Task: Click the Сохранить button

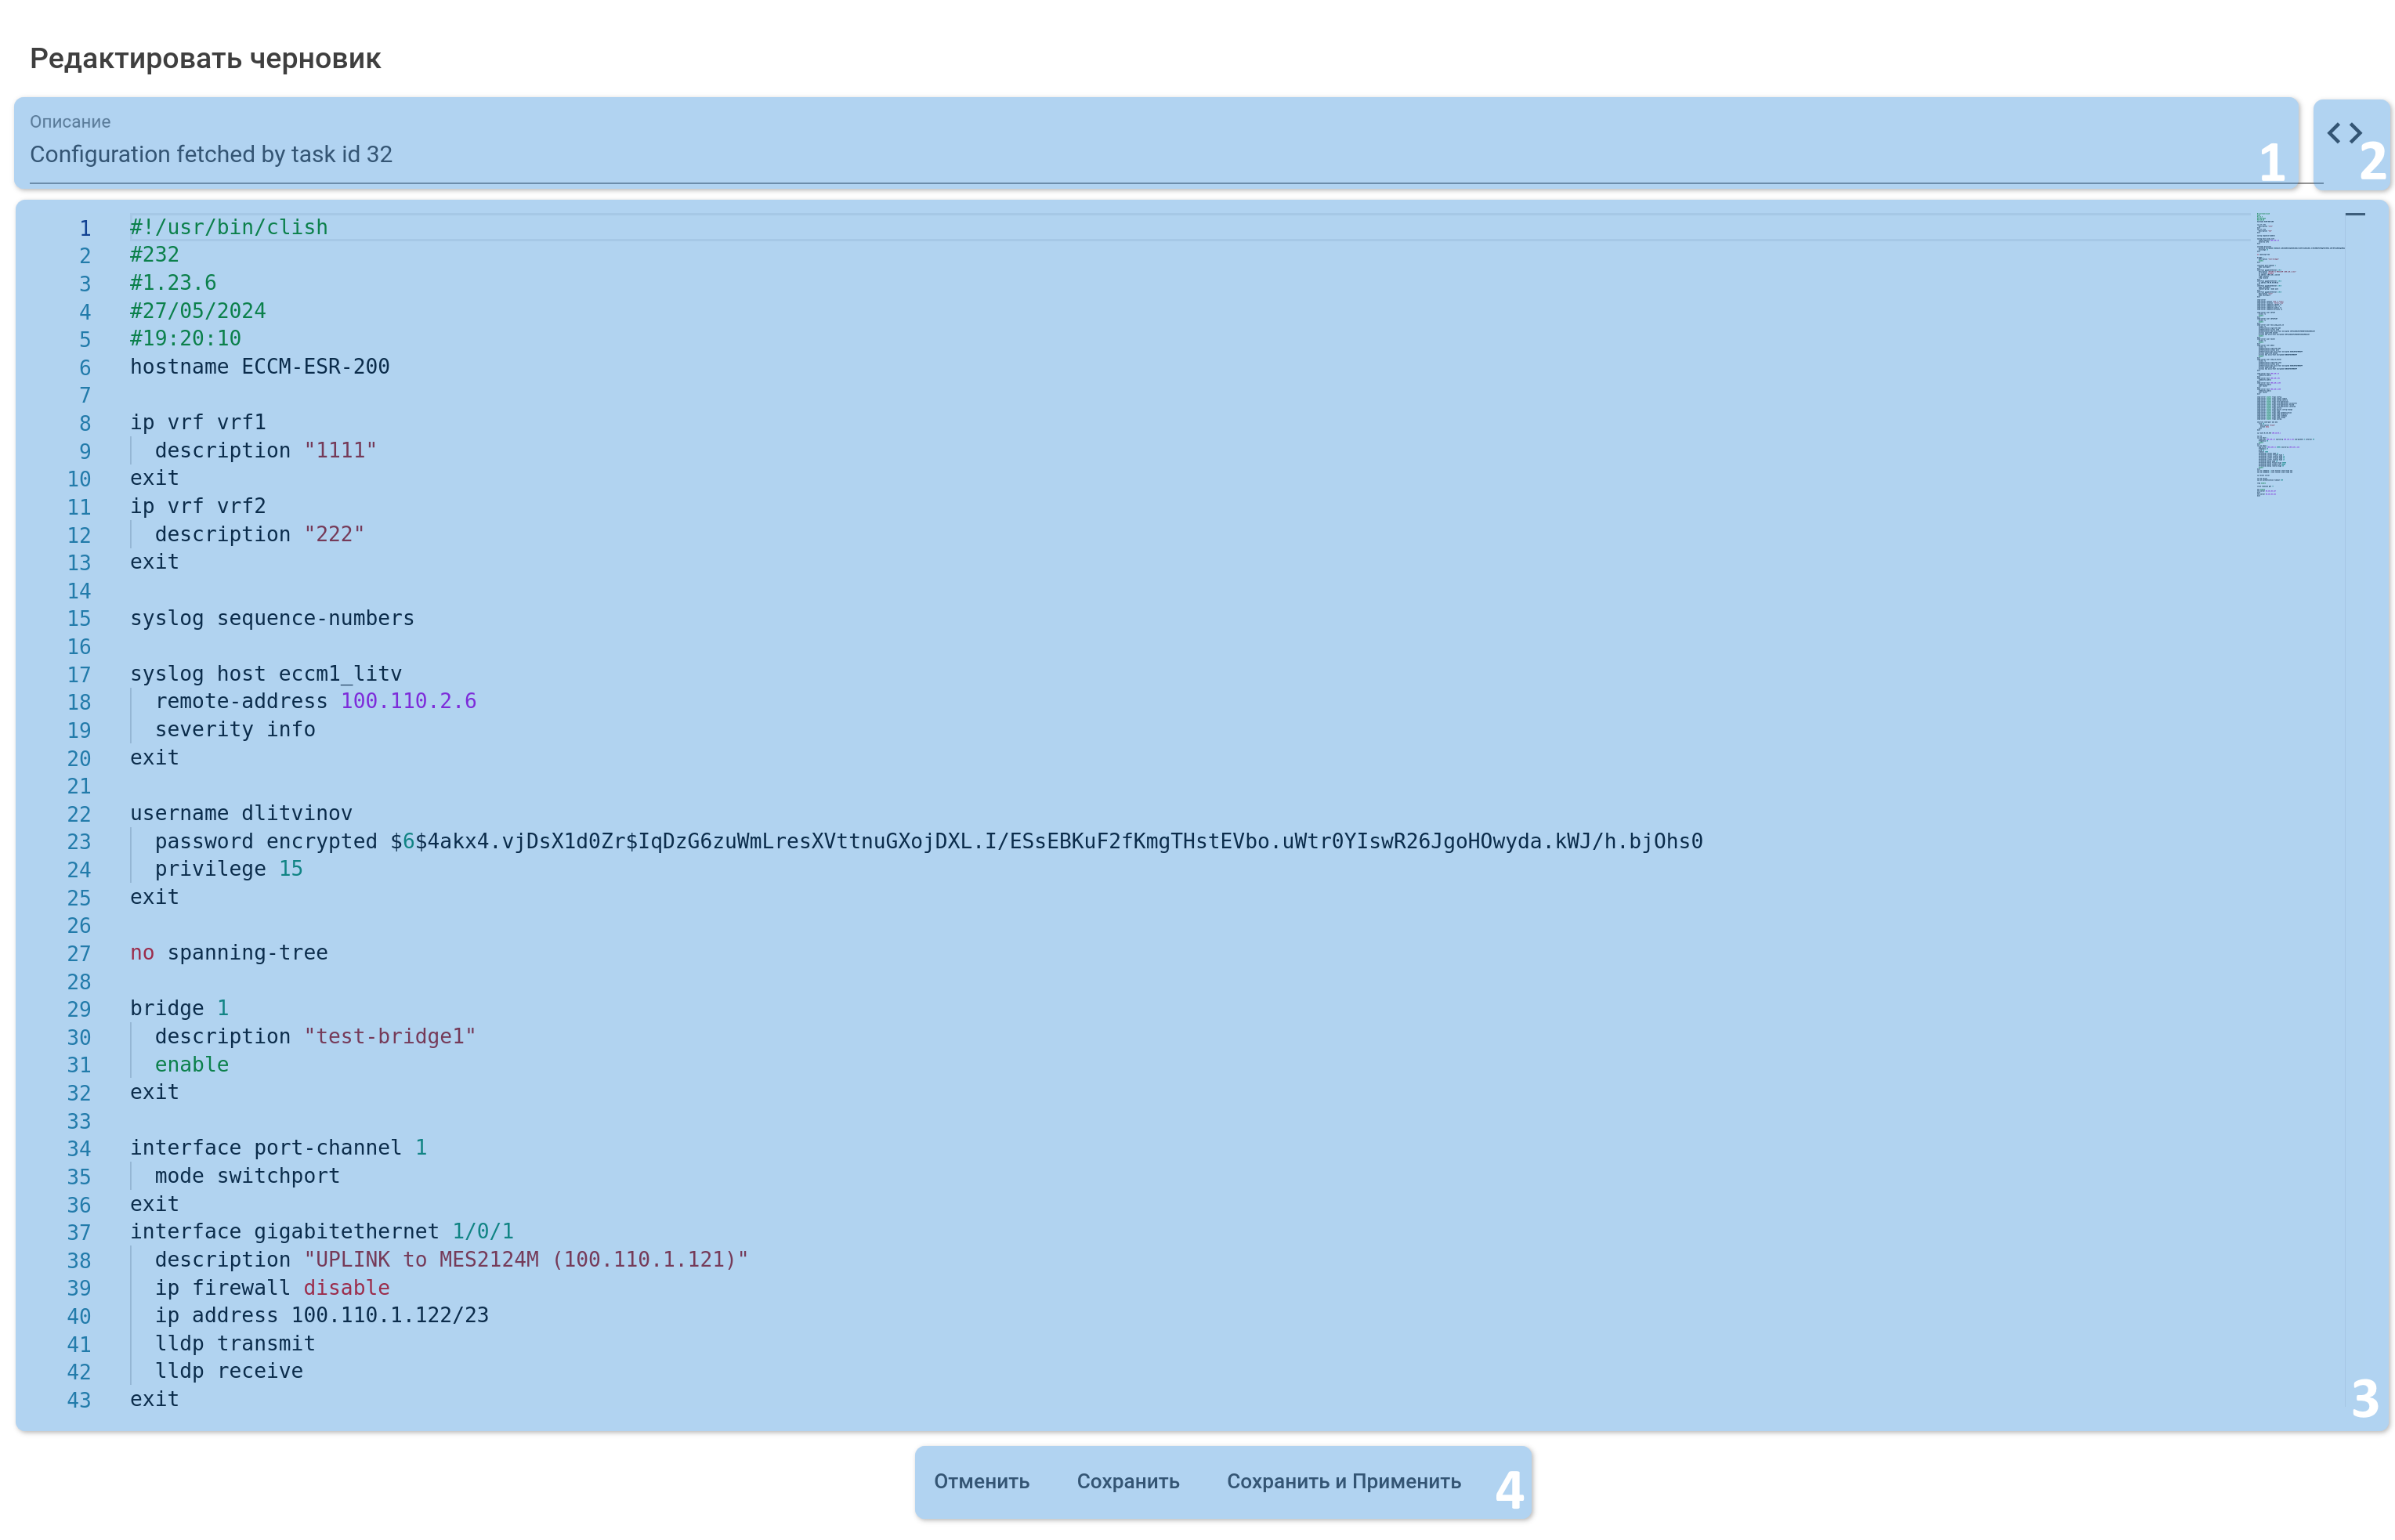Action: tap(1127, 1481)
